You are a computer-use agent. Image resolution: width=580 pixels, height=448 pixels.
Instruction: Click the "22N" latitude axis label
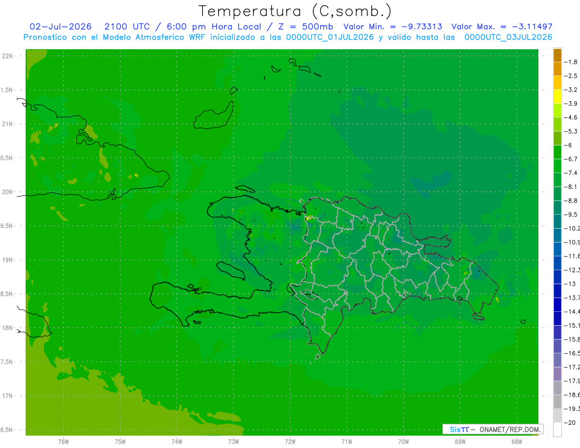8,56
